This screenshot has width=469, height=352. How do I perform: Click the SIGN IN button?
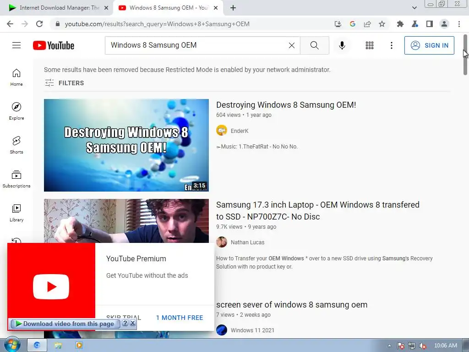(x=429, y=45)
